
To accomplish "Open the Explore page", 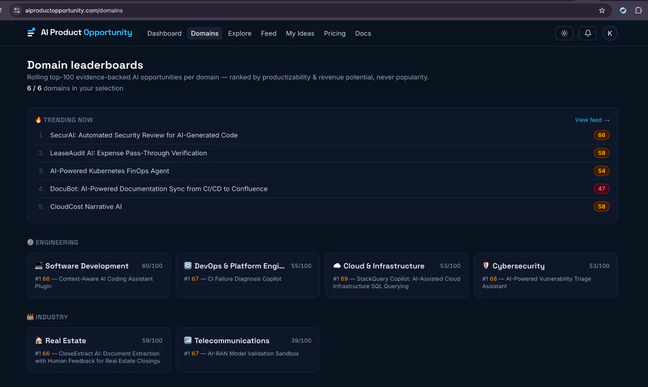I will tap(240, 33).
